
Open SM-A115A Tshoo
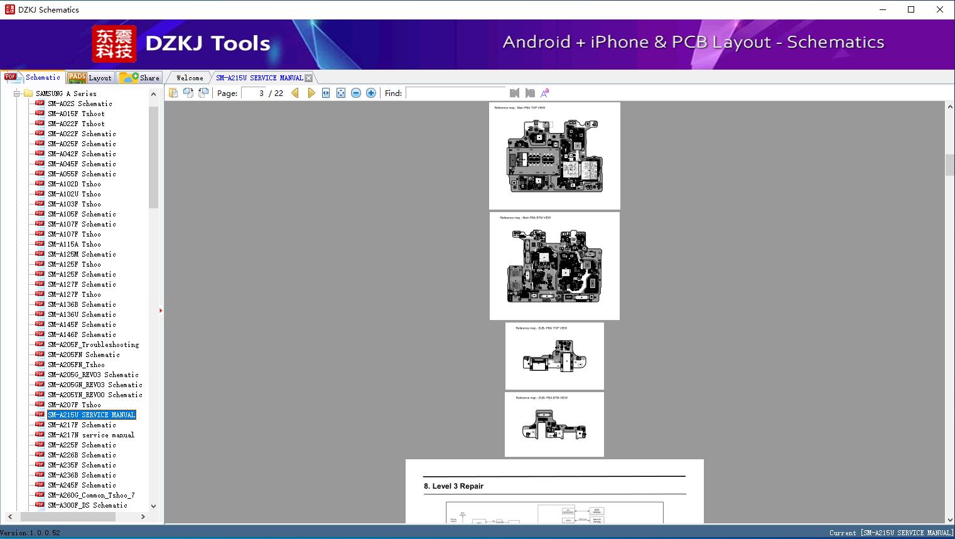coord(74,244)
